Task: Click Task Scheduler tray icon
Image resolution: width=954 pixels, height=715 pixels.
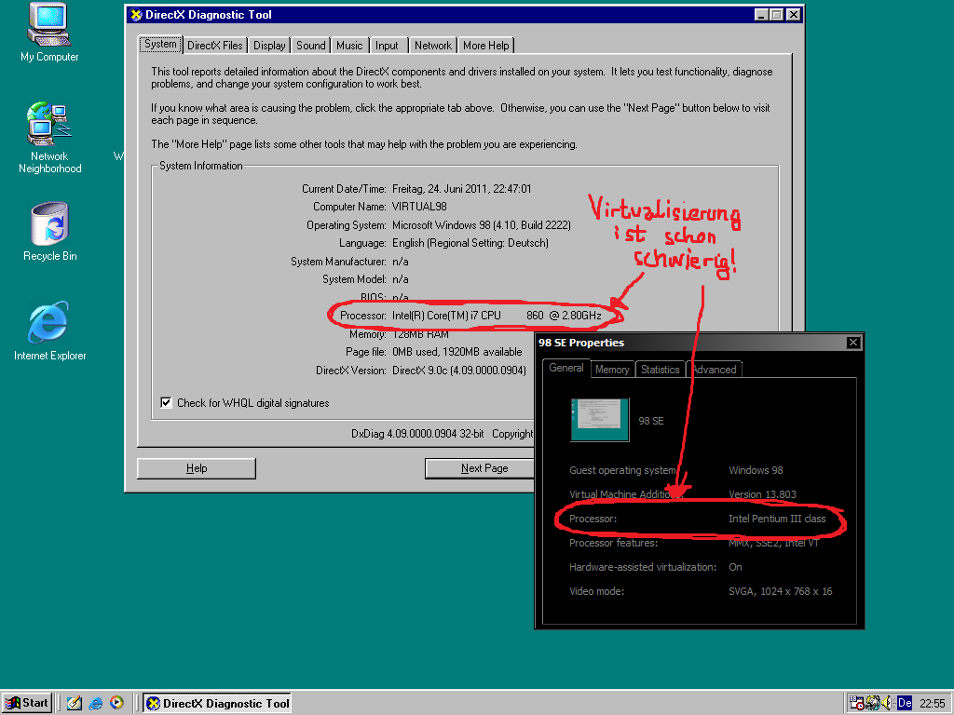Action: point(856,703)
